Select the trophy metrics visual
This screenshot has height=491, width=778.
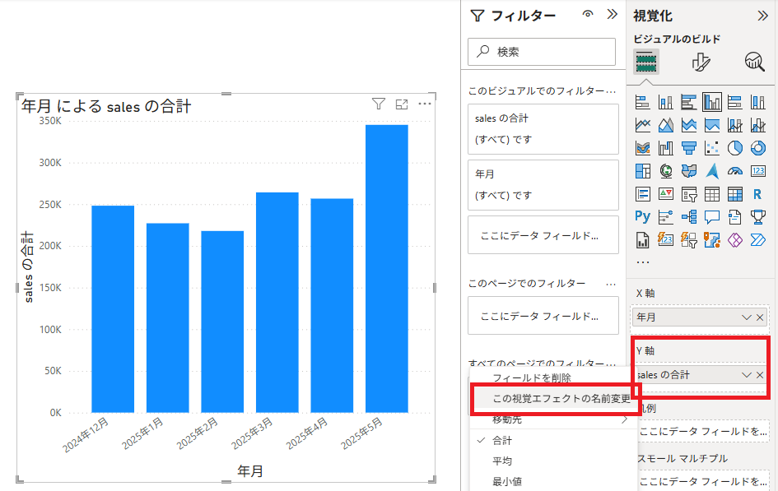[758, 217]
